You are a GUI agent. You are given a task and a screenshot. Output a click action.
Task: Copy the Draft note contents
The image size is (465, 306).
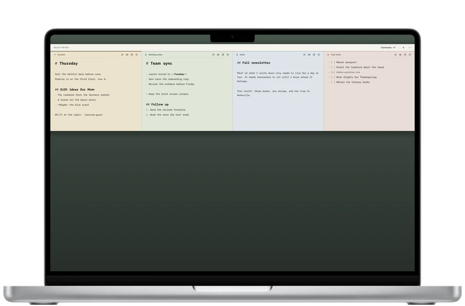tap(314, 55)
